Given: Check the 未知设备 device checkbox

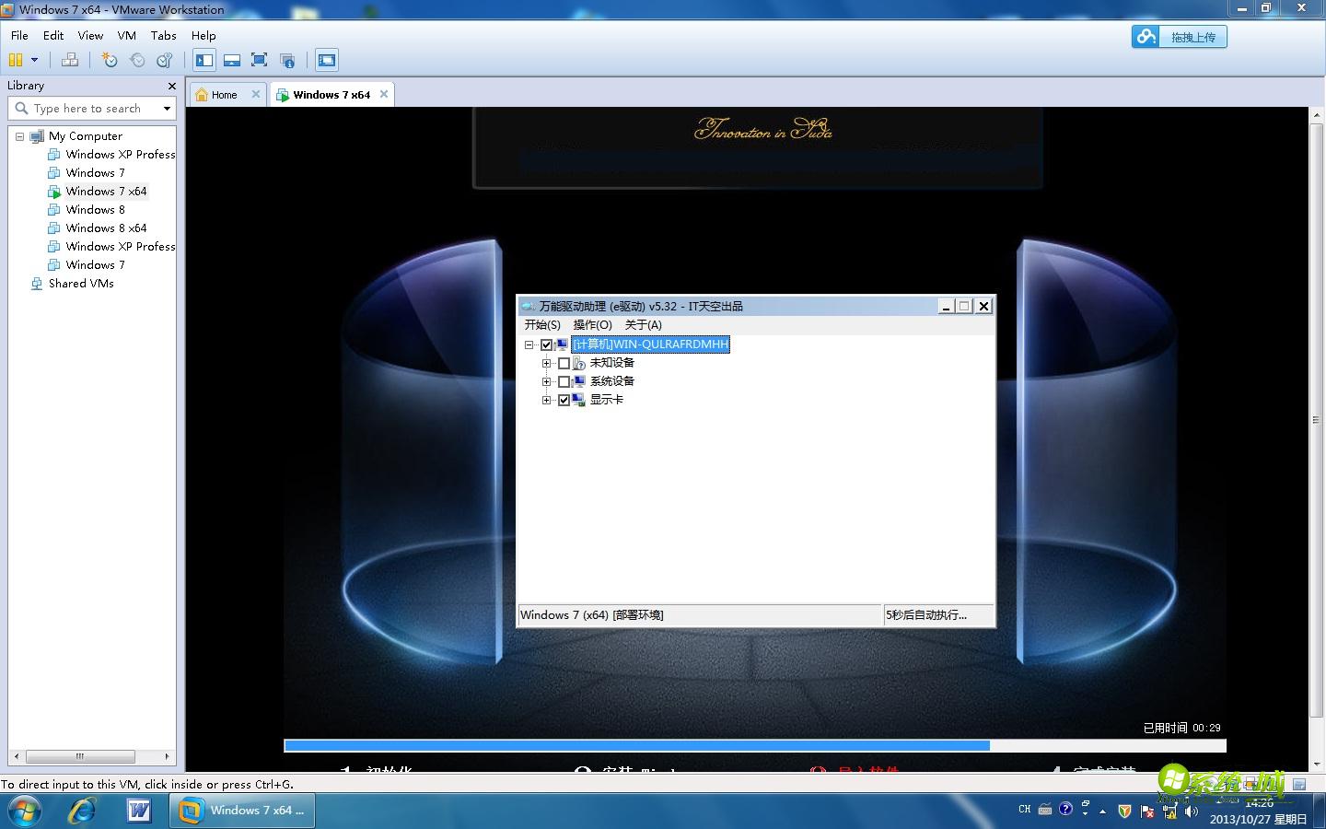Looking at the screenshot, I should [565, 363].
